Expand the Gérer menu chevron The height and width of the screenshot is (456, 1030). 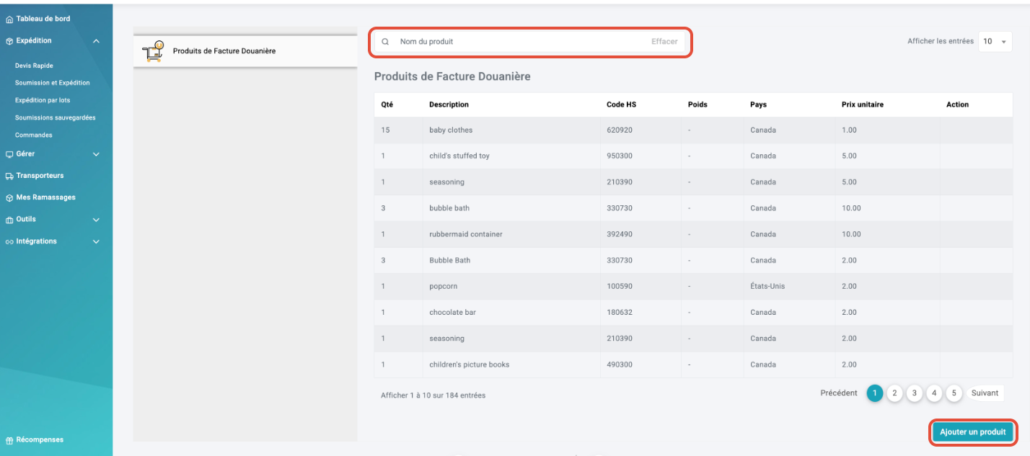click(x=96, y=154)
